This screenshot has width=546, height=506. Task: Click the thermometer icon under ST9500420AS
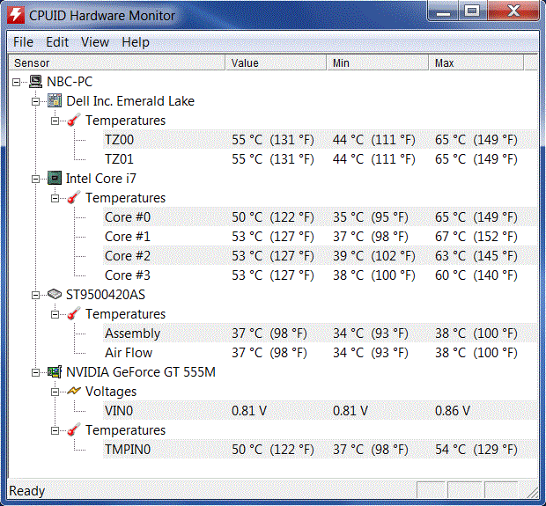(x=74, y=314)
